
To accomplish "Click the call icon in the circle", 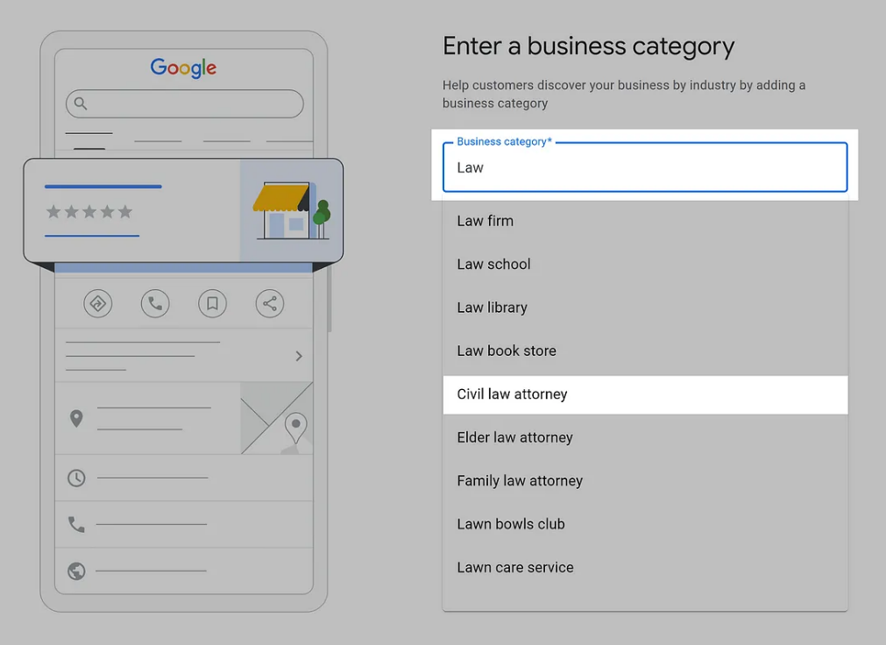I will (x=155, y=303).
